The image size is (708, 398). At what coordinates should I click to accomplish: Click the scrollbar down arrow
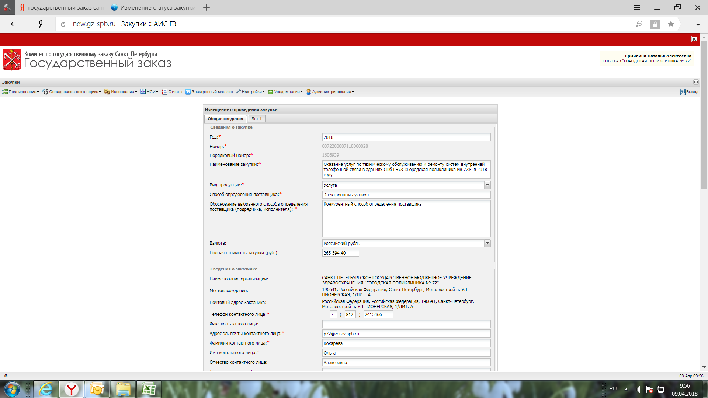704,367
